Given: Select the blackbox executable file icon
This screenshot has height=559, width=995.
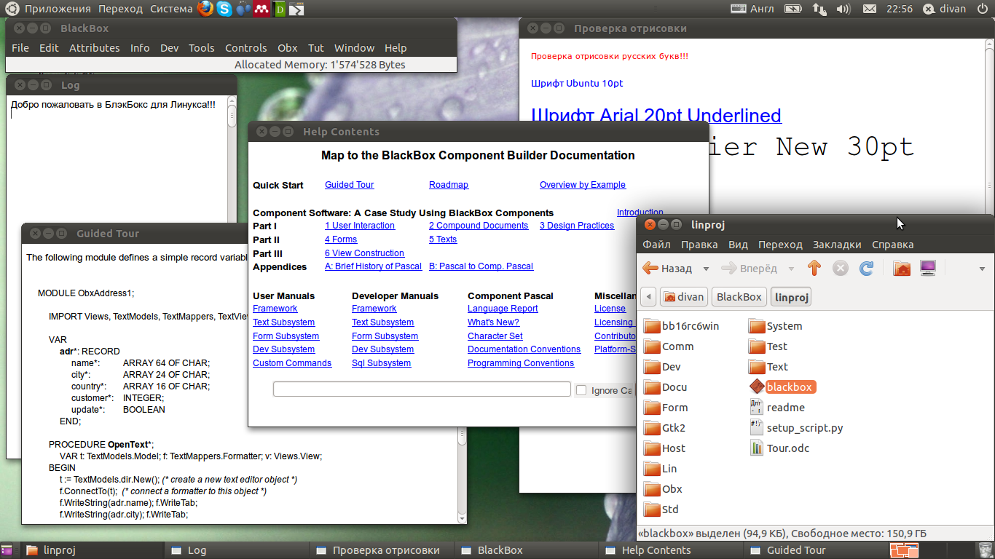Looking at the screenshot, I should click(x=756, y=387).
